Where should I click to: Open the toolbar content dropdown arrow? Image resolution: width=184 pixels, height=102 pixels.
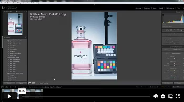(159, 83)
